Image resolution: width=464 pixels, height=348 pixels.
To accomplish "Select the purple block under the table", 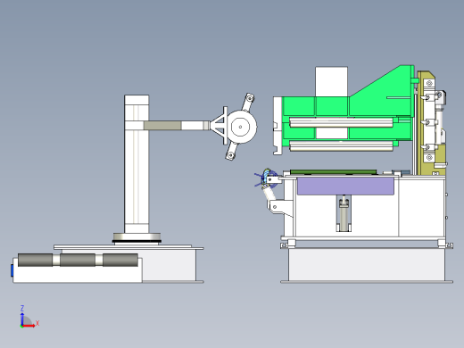I will [x=345, y=186].
